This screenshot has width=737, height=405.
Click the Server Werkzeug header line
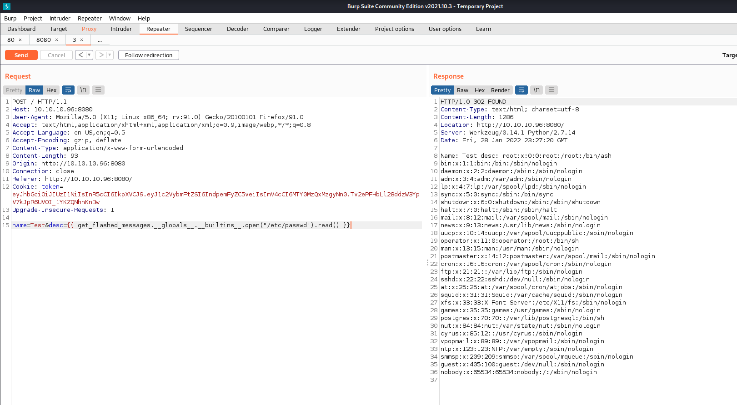coord(508,132)
